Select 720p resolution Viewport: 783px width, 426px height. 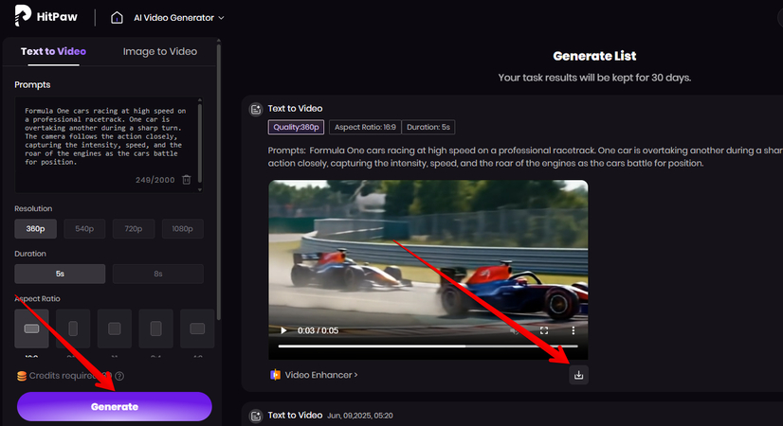134,229
